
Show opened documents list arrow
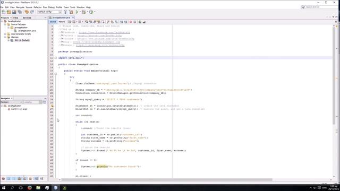pos(333,17)
